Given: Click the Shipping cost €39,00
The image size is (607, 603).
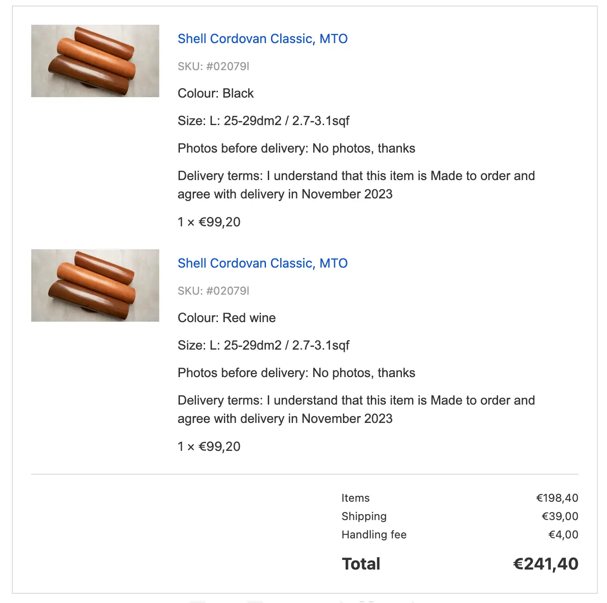Looking at the screenshot, I should click(x=560, y=516).
